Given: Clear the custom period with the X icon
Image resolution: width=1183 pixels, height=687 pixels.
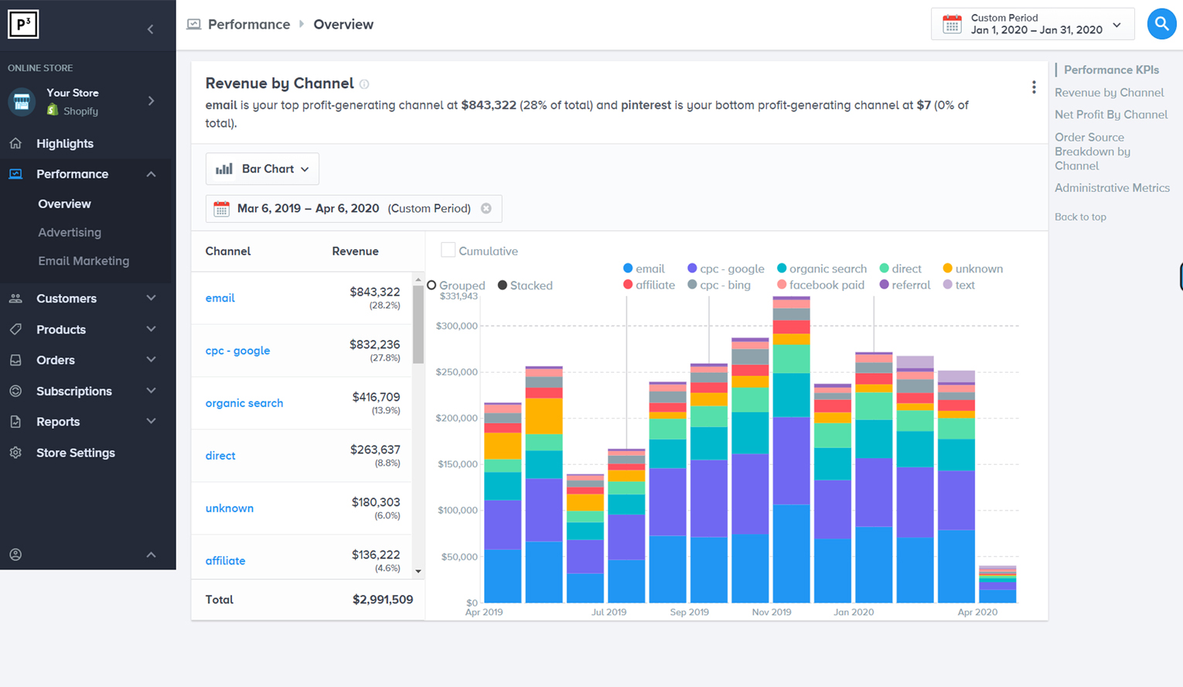Looking at the screenshot, I should (x=486, y=208).
